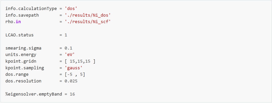Click the 'eV' energy unit string
This screenshot has height=103, width=272.
[70, 55]
